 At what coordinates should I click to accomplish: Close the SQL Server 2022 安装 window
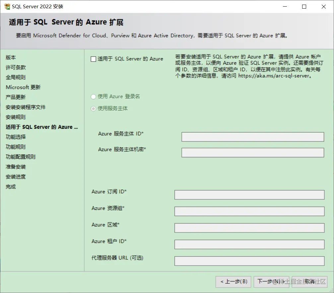tap(324, 7)
